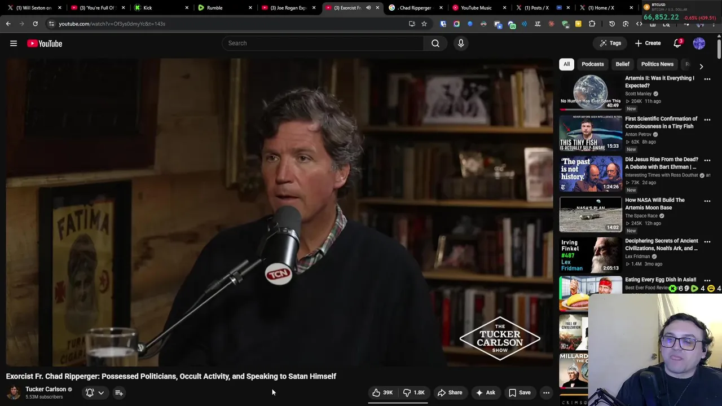
Task: Like the video with the thumbs-up button
Action: point(382,392)
